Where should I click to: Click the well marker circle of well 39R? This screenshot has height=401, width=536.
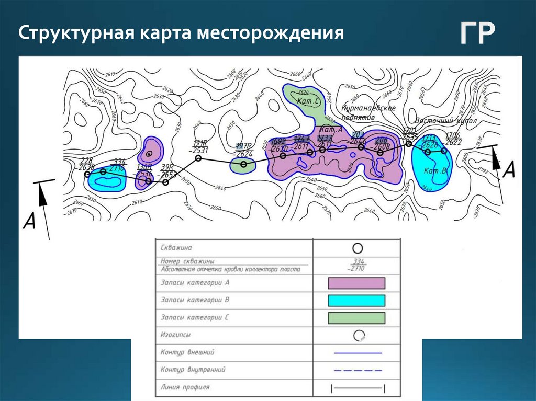click(165, 182)
